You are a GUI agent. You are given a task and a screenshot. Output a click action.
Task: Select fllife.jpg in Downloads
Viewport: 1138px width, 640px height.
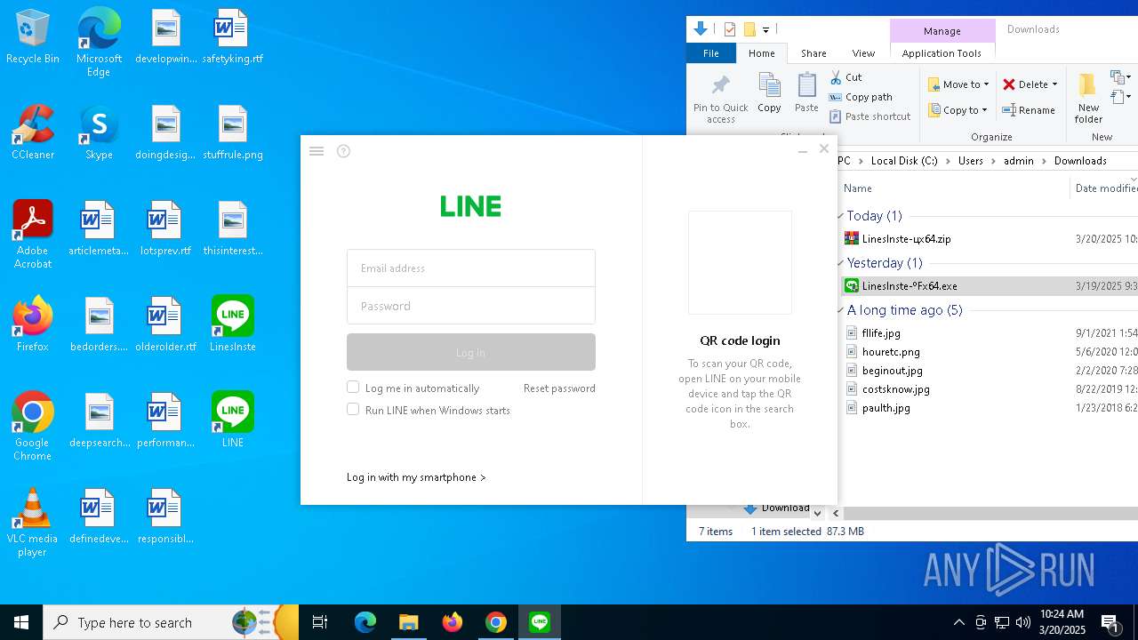[881, 333]
